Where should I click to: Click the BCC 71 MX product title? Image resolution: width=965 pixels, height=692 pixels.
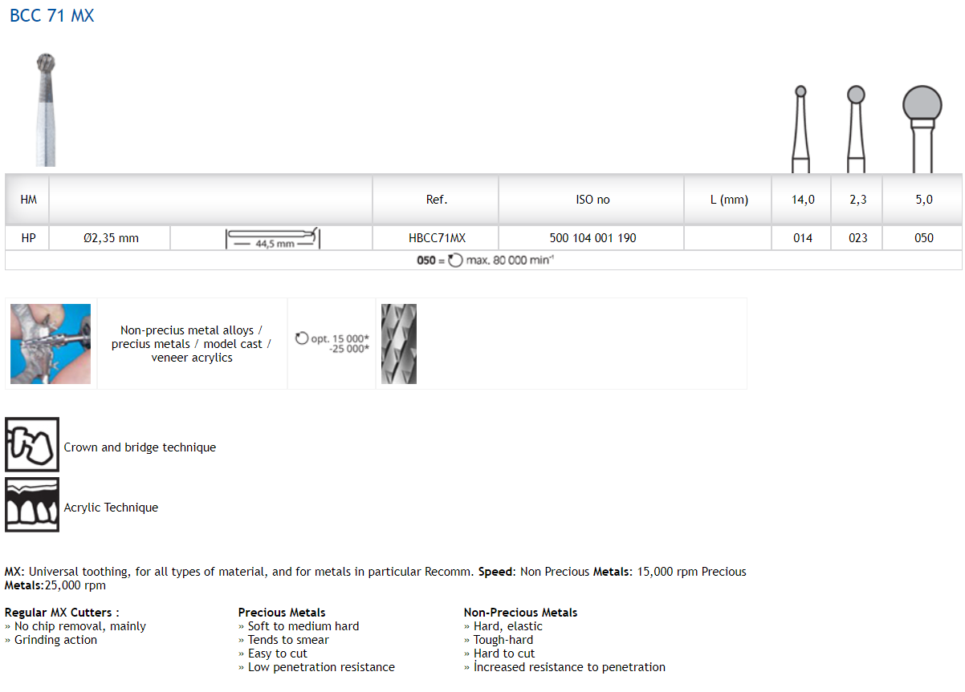(51, 16)
